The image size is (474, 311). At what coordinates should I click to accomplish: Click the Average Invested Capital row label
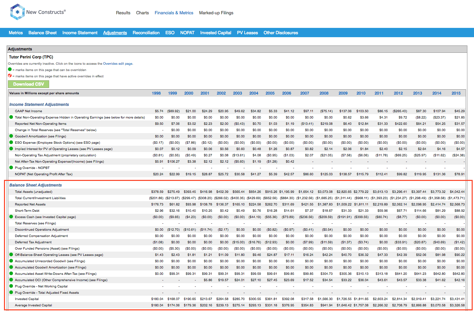(34, 305)
